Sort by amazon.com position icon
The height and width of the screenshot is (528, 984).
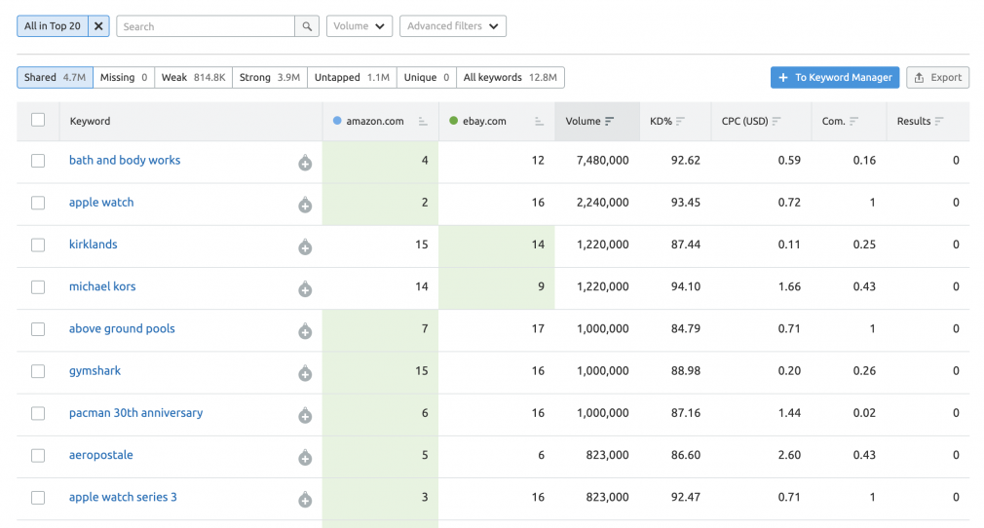tap(423, 122)
